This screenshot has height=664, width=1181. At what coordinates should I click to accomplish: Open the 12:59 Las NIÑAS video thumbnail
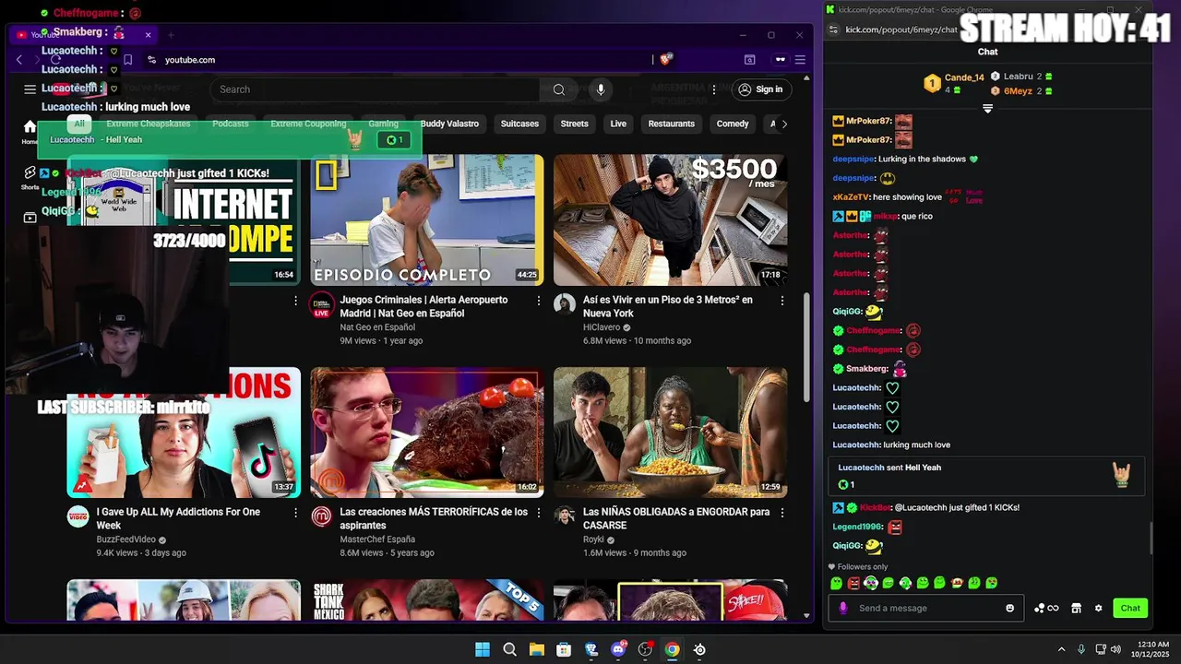671,433
